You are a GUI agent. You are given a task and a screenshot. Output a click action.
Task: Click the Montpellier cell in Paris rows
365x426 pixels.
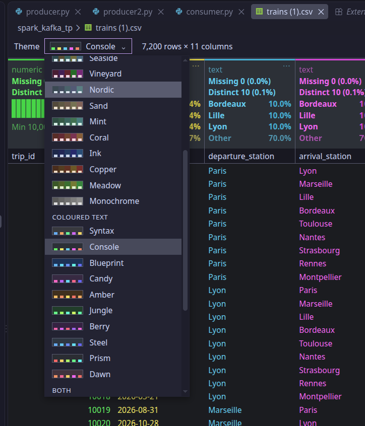[x=321, y=277]
